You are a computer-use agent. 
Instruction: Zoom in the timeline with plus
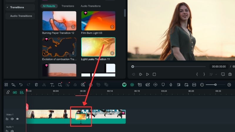tap(229, 85)
